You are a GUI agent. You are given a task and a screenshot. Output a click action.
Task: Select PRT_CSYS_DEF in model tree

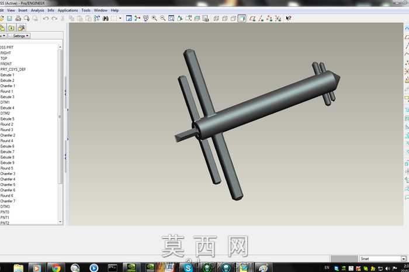click(13, 70)
